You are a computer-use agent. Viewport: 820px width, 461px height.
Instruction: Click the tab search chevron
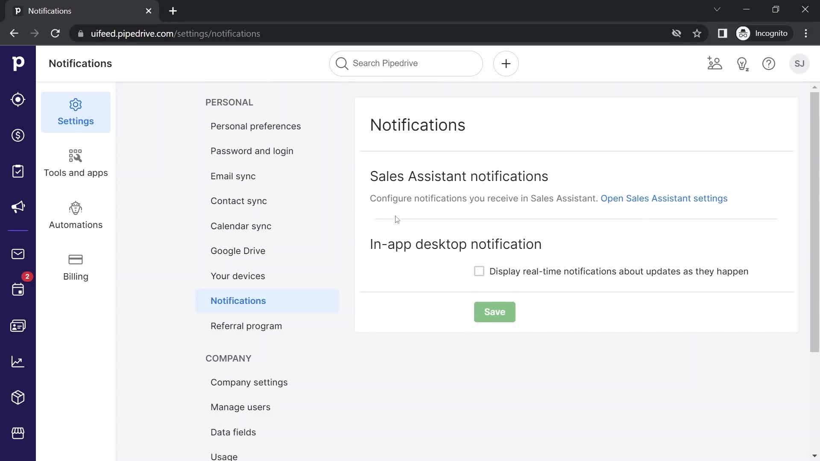click(x=717, y=9)
